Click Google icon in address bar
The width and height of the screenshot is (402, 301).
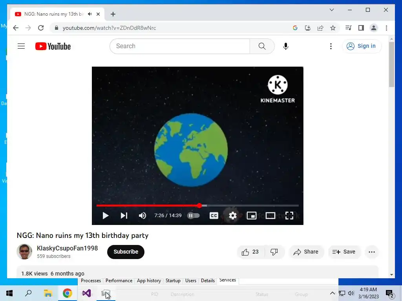[x=295, y=28]
